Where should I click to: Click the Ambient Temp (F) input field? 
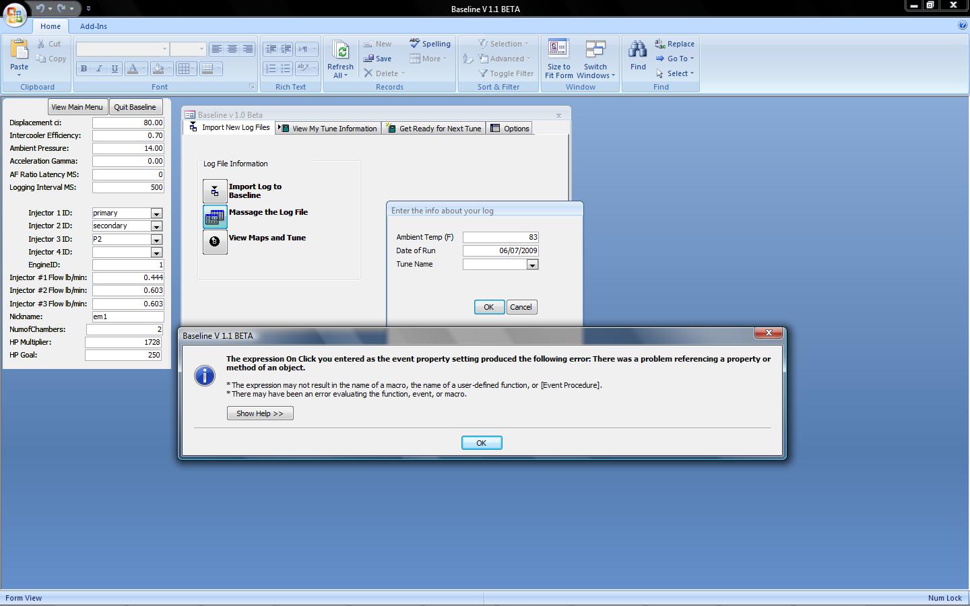point(500,237)
